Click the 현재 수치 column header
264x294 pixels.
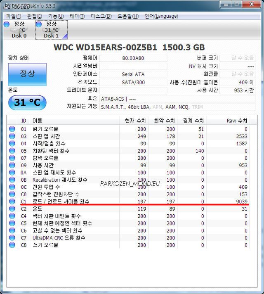[x=134, y=121]
